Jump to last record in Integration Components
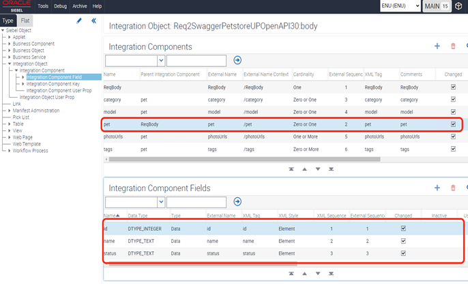468x284 pixels. (x=331, y=169)
